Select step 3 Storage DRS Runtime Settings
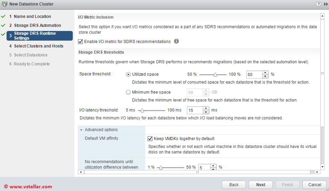The width and height of the screenshot is (329, 191). (x=40, y=35)
